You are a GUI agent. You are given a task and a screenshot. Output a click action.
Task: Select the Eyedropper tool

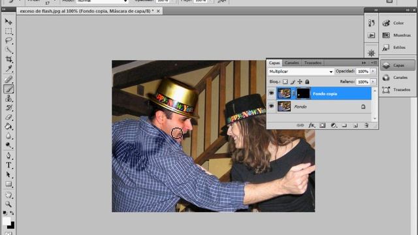click(8, 69)
